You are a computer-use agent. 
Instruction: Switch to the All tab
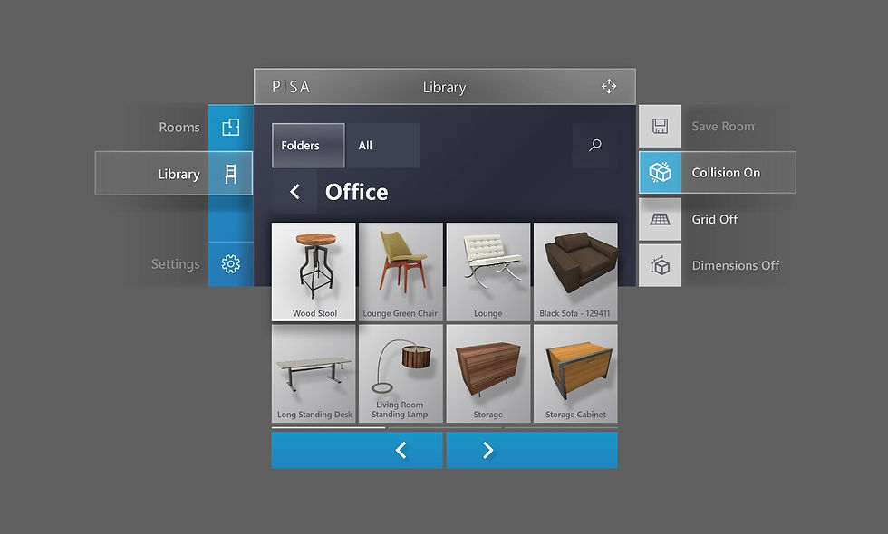tap(383, 146)
